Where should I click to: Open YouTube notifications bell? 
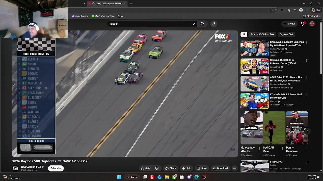[303, 24]
